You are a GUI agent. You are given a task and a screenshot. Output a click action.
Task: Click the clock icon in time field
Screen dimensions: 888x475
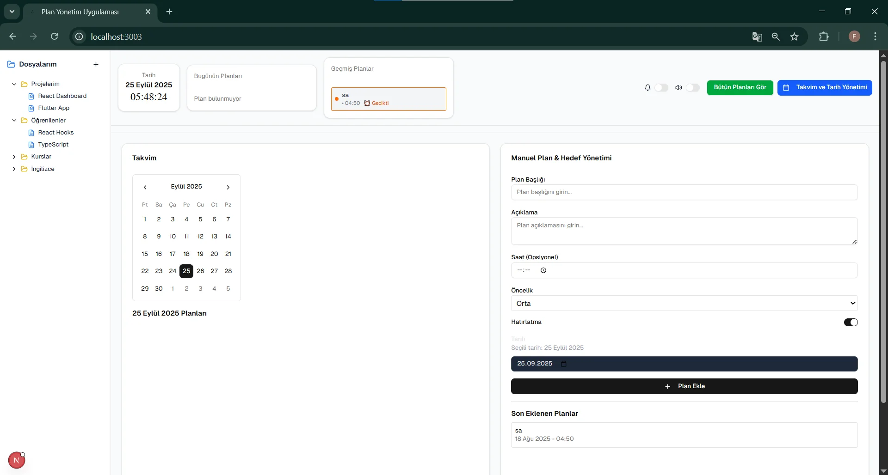click(543, 271)
